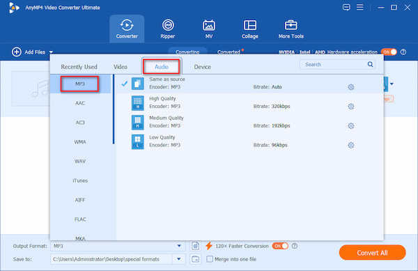Click the search magnifier icon

tap(370, 64)
